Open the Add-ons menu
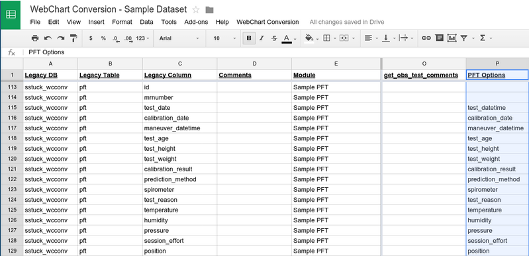Screen dimensions: 529x256 196,22
